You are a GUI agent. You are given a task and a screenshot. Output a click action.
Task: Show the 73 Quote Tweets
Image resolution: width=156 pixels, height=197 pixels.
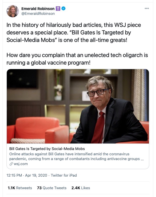pos(52,188)
